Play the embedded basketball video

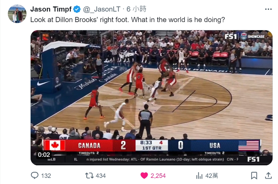click(151, 98)
